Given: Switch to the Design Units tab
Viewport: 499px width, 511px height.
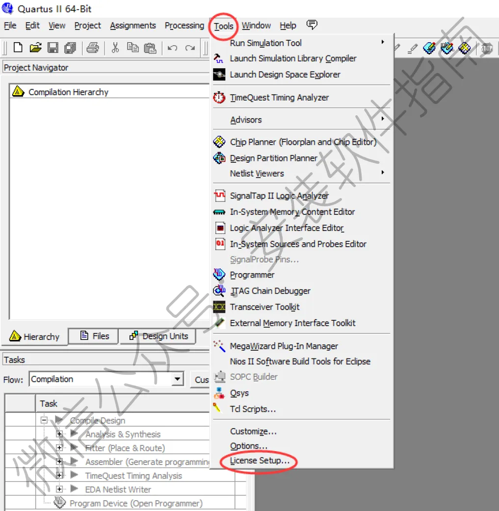Looking at the screenshot, I should pos(158,336).
